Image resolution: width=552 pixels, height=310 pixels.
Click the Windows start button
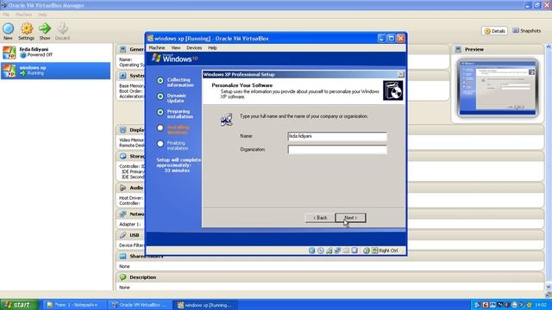click(19, 305)
